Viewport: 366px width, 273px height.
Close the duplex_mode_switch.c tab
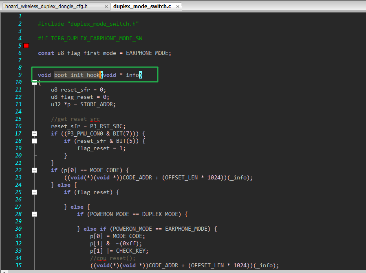click(x=178, y=7)
